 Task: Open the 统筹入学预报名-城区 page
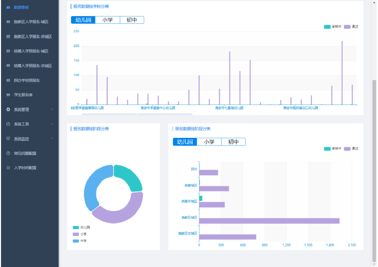point(31,51)
